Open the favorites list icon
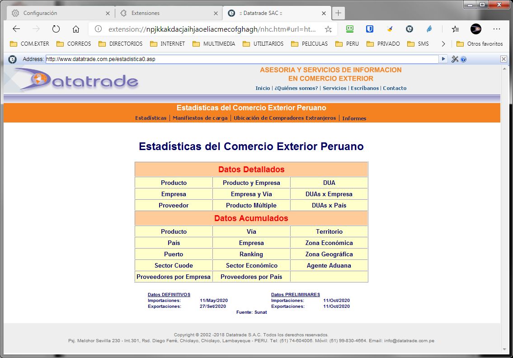Screen dimensions: 513x358 [x=455, y=29]
